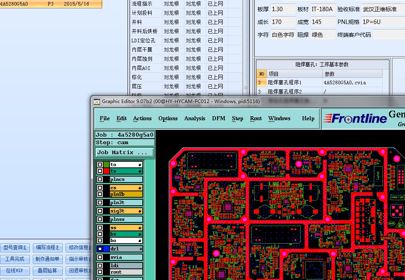The height and width of the screenshot is (280, 405).
Task: Enable display checkbox for pln3t layer
Action: (x=100, y=203)
